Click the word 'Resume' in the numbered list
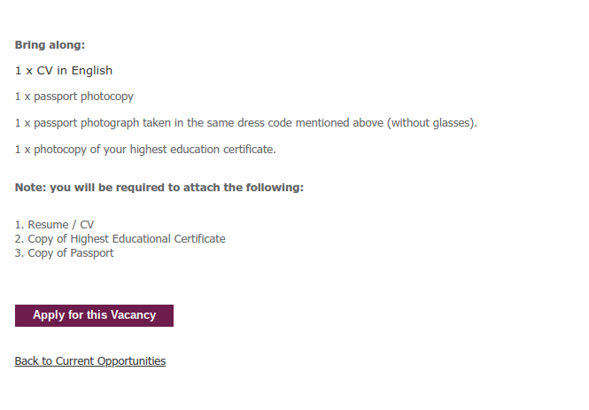 48,225
